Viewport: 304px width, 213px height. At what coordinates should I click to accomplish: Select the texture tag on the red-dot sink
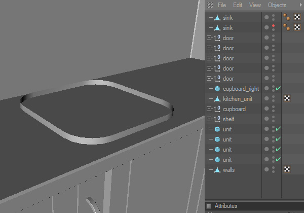pyautogui.click(x=297, y=27)
